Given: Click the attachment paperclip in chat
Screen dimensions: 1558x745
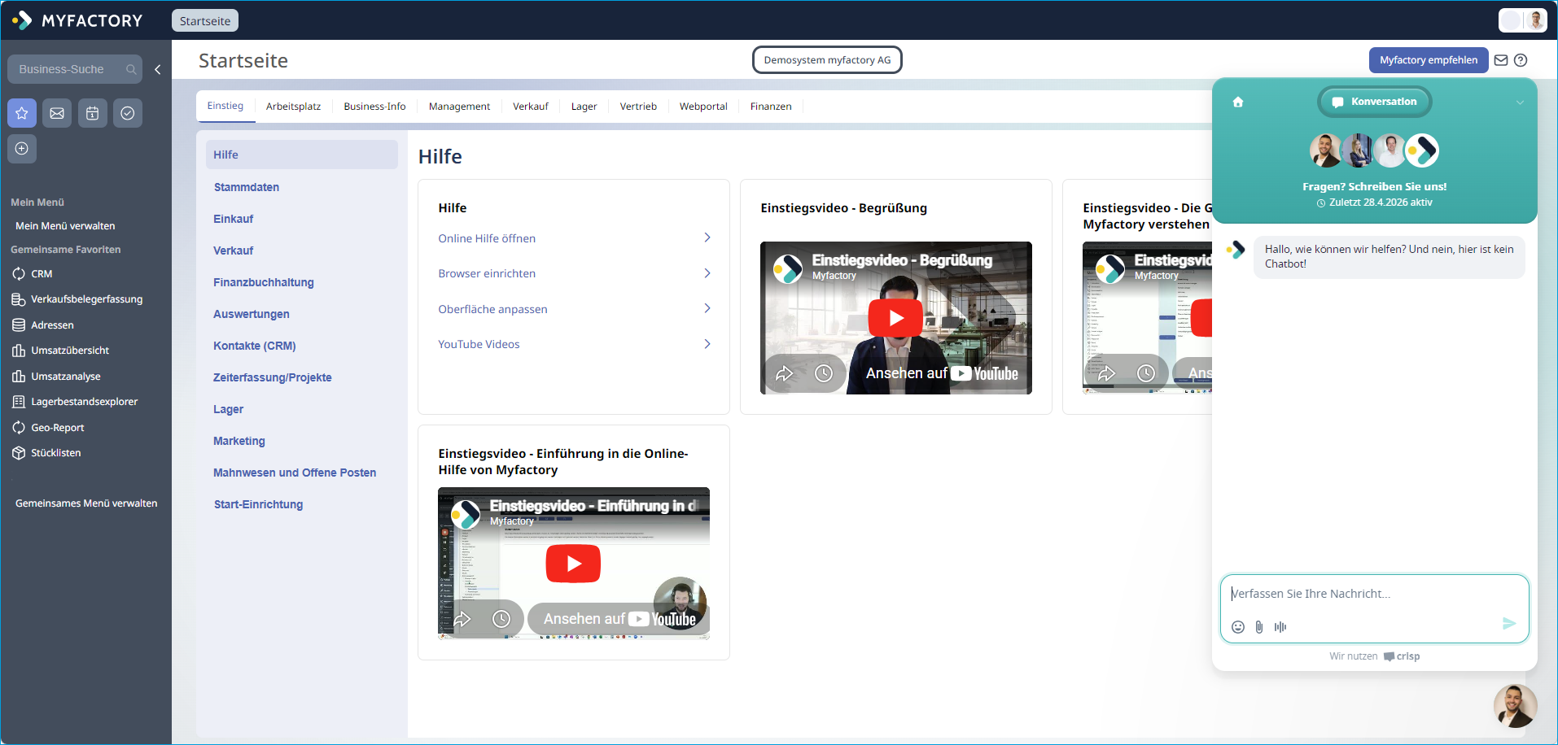Looking at the screenshot, I should point(1259,627).
